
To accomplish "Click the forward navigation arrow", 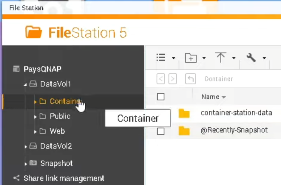I will (x=172, y=79).
